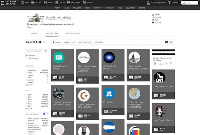The height and width of the screenshot is (135, 200).
Task: Switch to tile view layout icon
Action: (x=167, y=42)
